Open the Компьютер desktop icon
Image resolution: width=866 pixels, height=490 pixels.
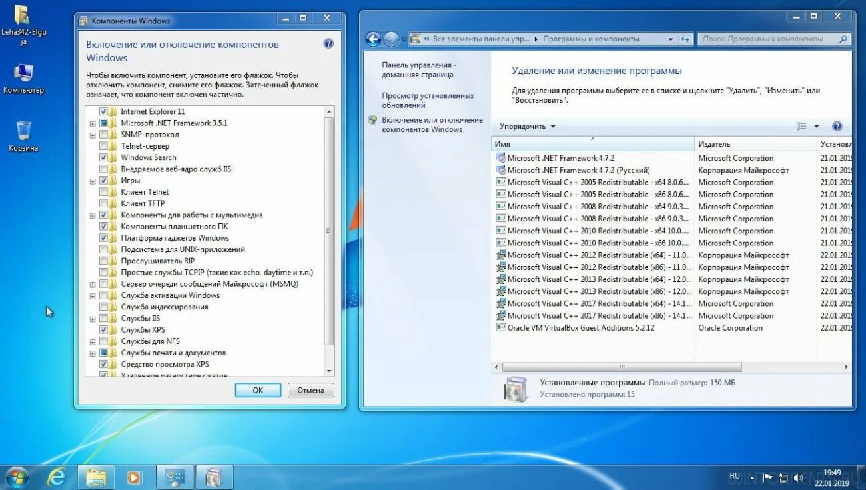click(x=23, y=79)
